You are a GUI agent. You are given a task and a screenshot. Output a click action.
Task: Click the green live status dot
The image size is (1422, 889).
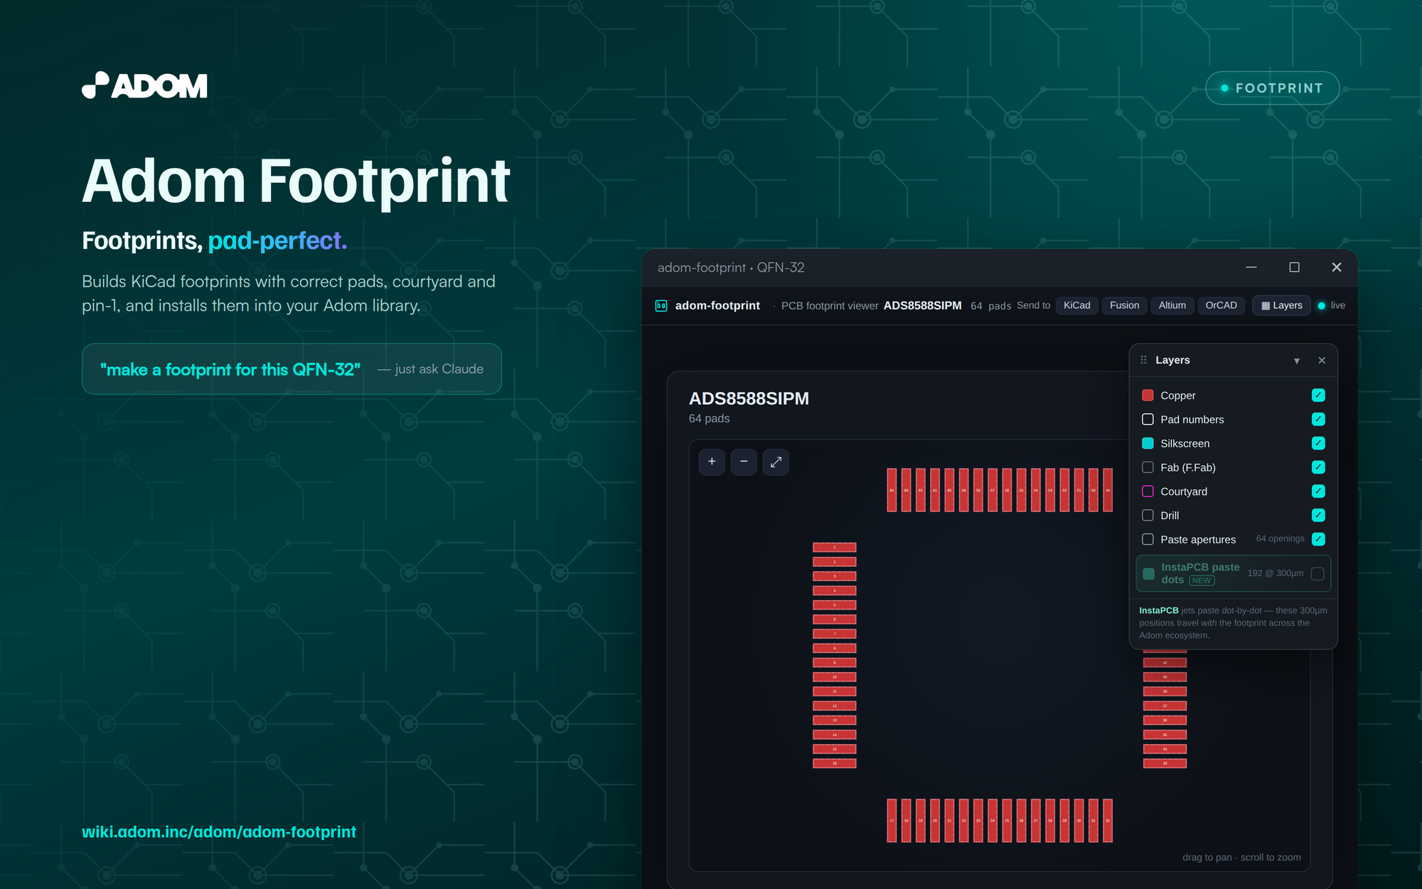coord(1322,306)
